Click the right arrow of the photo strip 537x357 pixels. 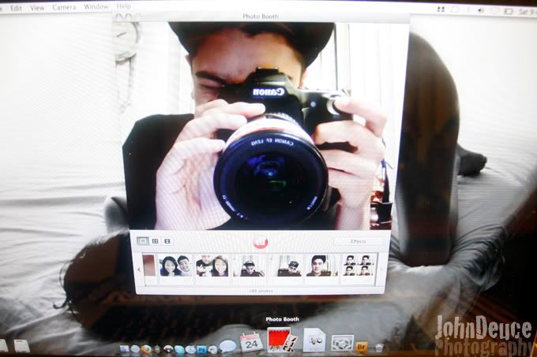[381, 270]
